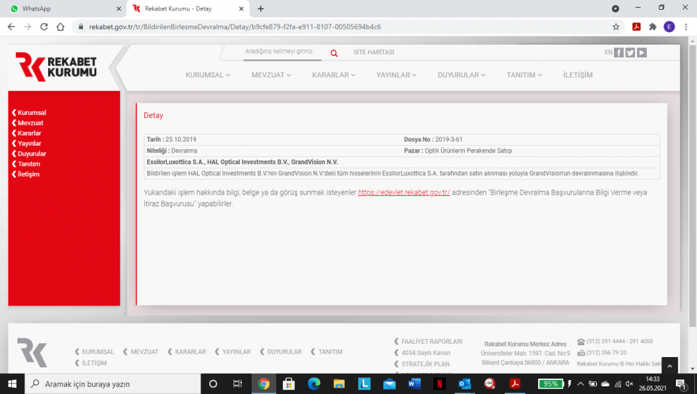Click the red search magnifier icon

coord(334,54)
